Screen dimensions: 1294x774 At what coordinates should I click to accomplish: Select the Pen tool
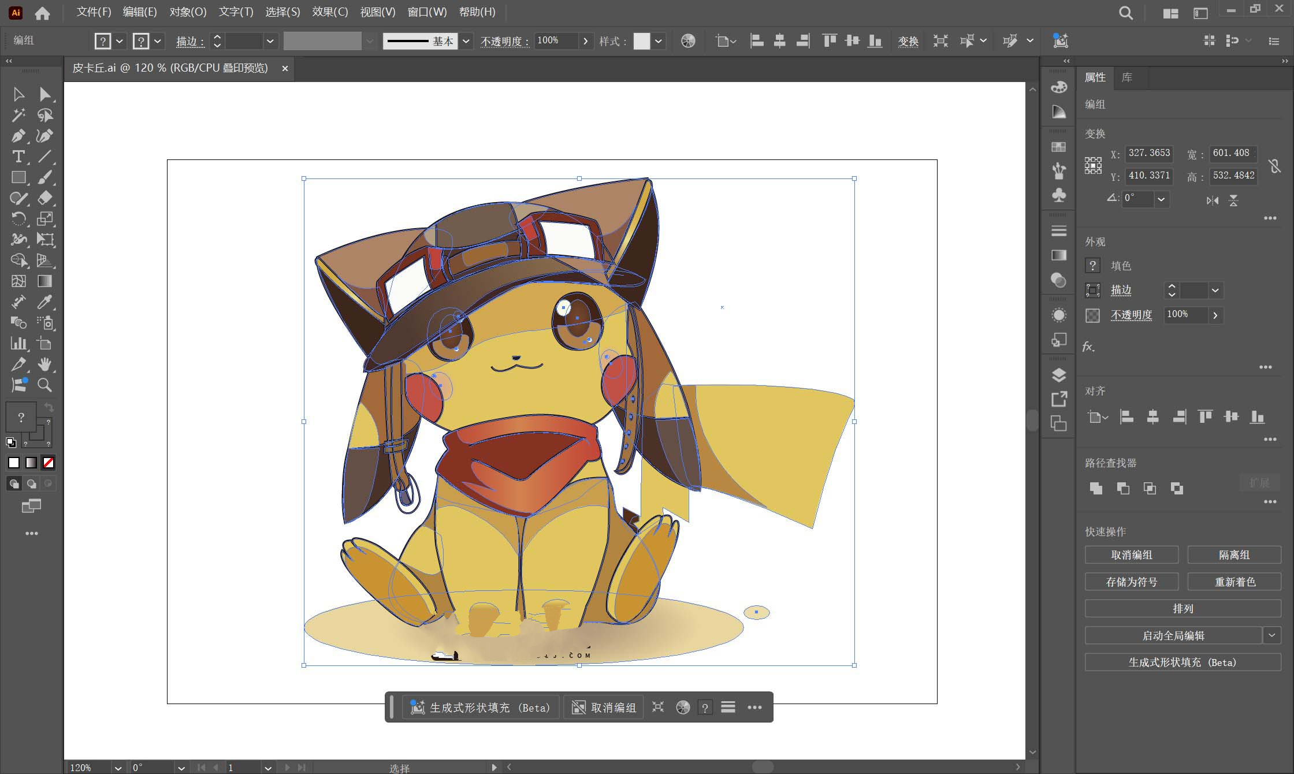click(x=18, y=136)
